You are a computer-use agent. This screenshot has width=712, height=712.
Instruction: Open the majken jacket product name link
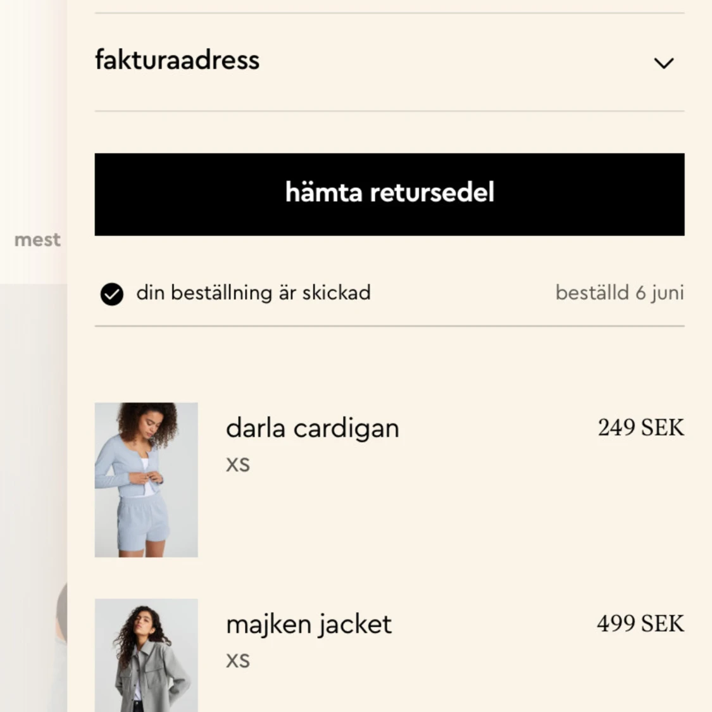click(x=309, y=625)
